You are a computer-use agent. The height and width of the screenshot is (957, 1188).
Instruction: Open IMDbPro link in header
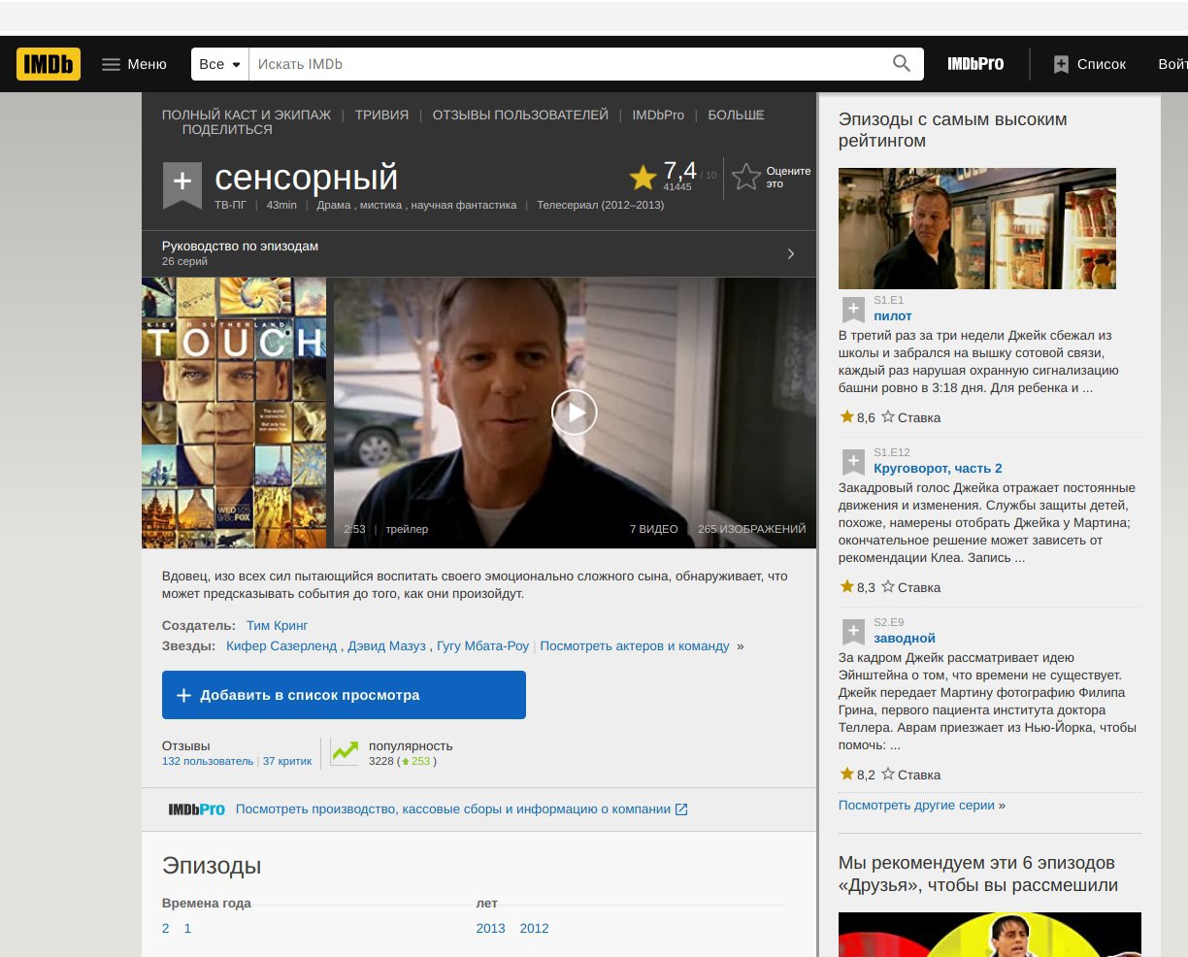975,64
